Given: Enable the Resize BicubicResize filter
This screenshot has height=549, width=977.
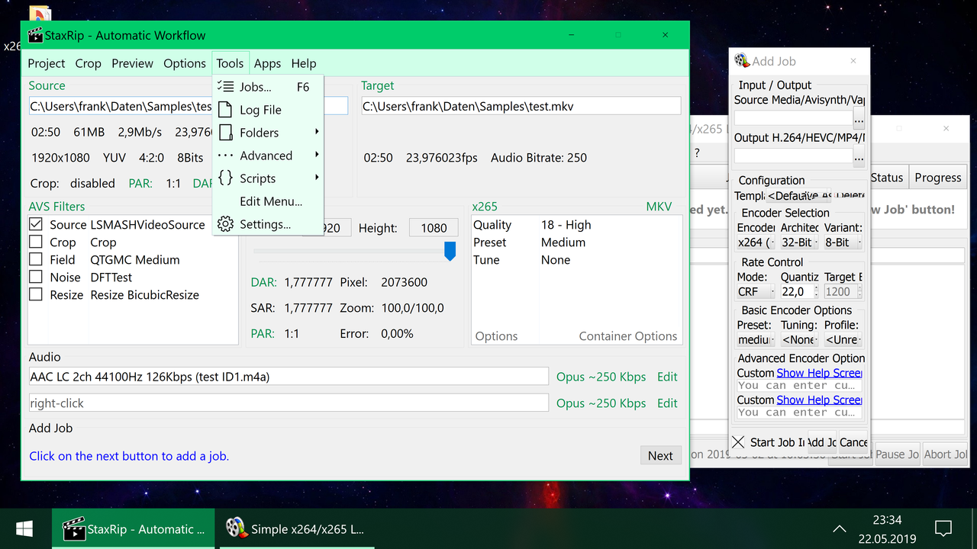Looking at the screenshot, I should pyautogui.click(x=34, y=294).
